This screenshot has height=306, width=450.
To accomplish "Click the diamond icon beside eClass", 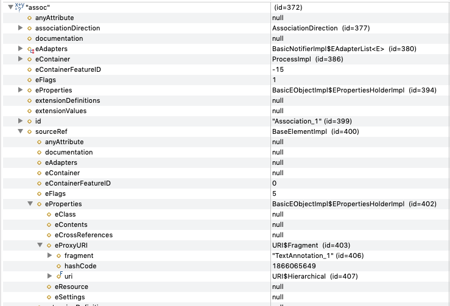I will coord(49,215).
